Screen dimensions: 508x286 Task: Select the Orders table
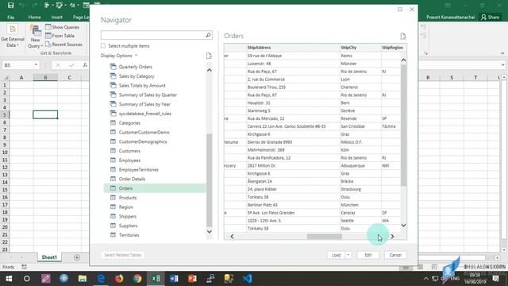(155, 188)
